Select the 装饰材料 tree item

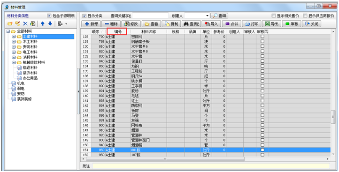pos(30,73)
